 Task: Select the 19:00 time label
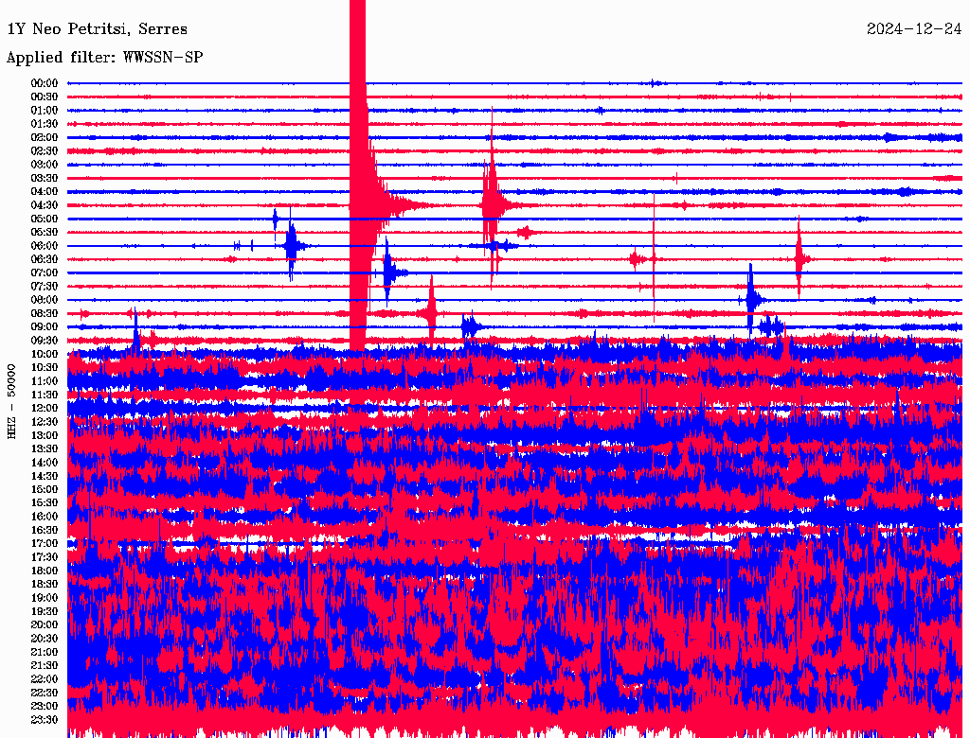45,598
